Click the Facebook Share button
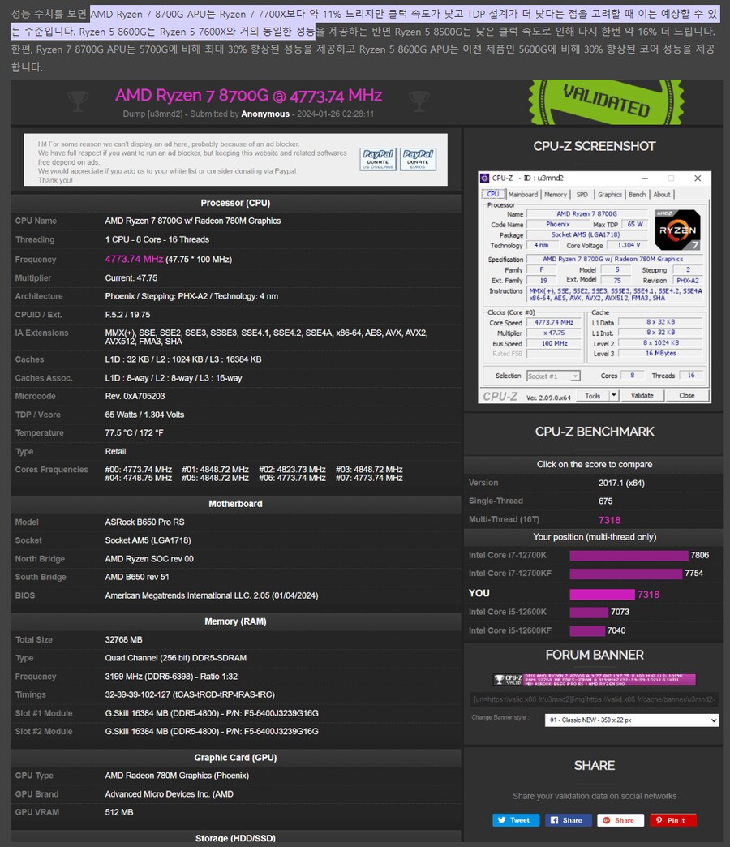730x847 pixels. [568, 820]
